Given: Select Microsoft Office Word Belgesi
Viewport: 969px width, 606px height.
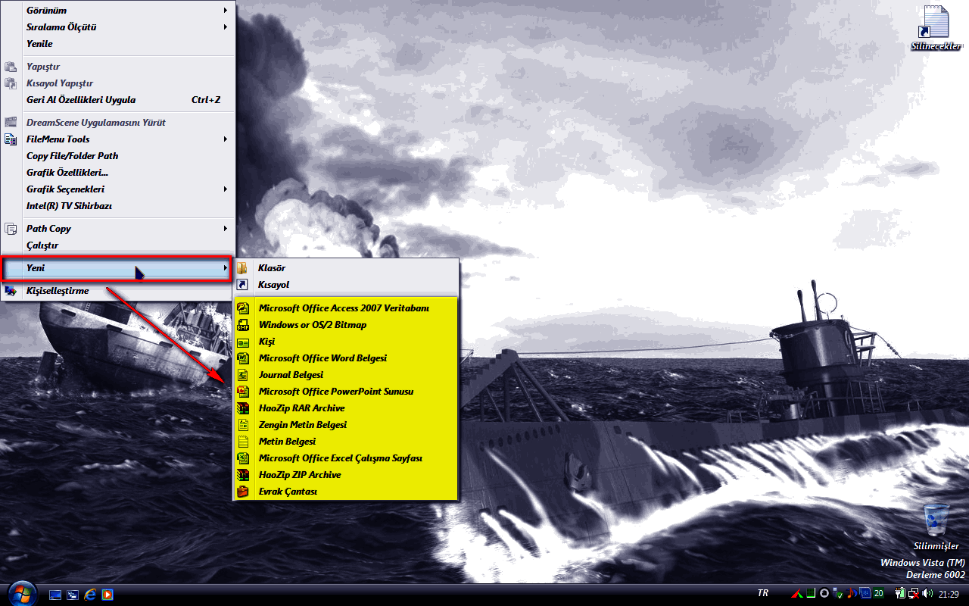Looking at the screenshot, I should click(345, 358).
